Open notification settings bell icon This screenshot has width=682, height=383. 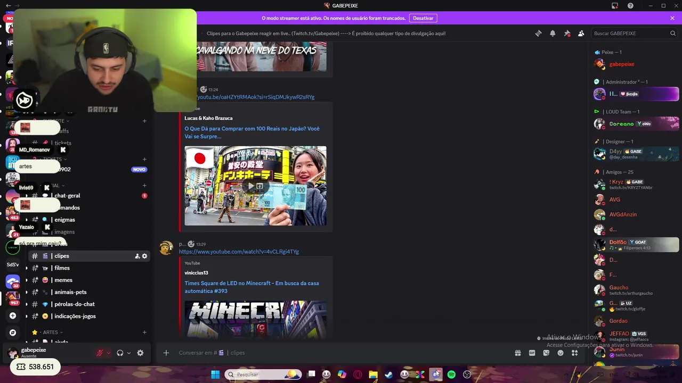click(553, 33)
